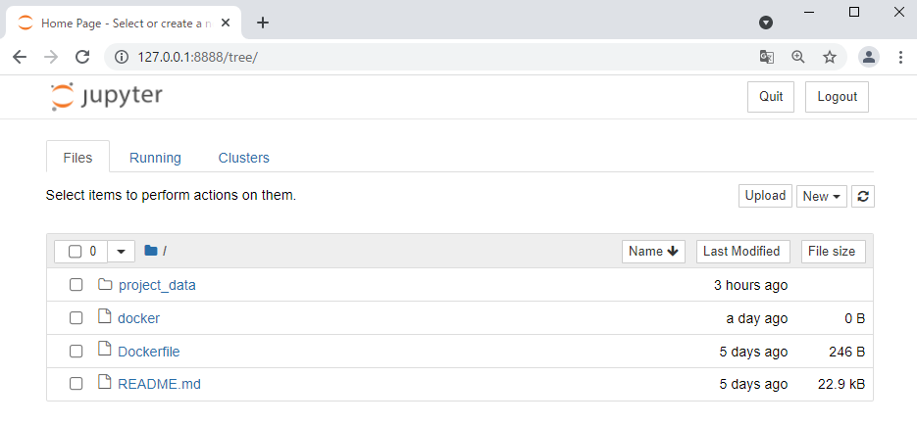Click the Jupyter logo
The width and height of the screenshot is (917, 425).
(x=107, y=96)
